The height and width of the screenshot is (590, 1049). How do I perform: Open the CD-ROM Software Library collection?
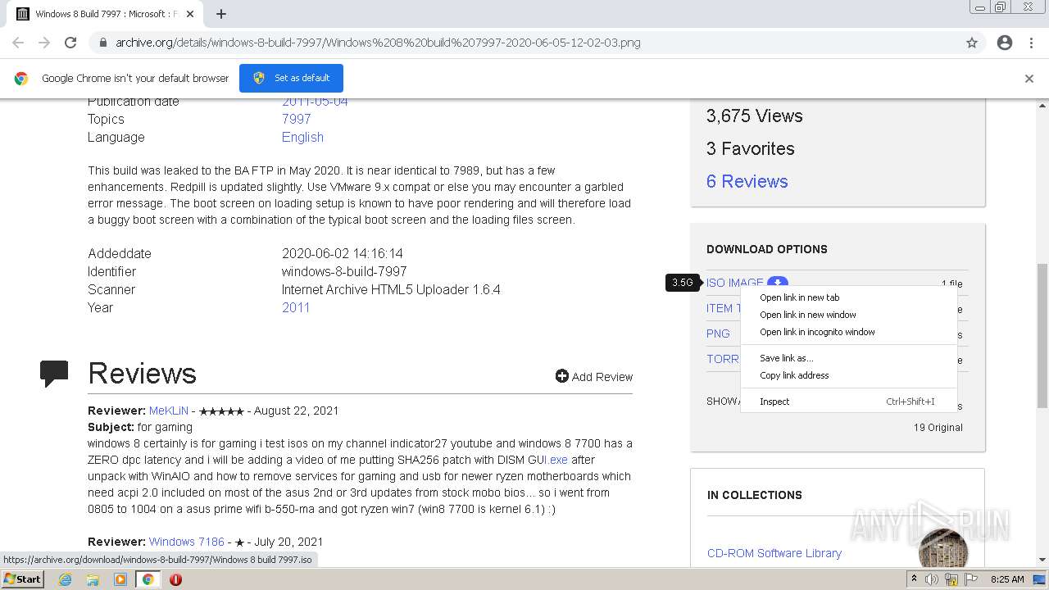click(774, 553)
